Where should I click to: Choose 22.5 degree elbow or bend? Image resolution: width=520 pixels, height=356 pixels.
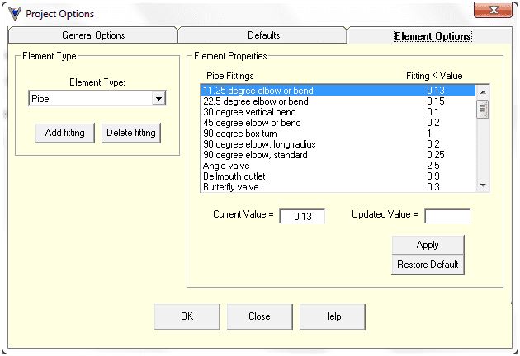(x=255, y=101)
